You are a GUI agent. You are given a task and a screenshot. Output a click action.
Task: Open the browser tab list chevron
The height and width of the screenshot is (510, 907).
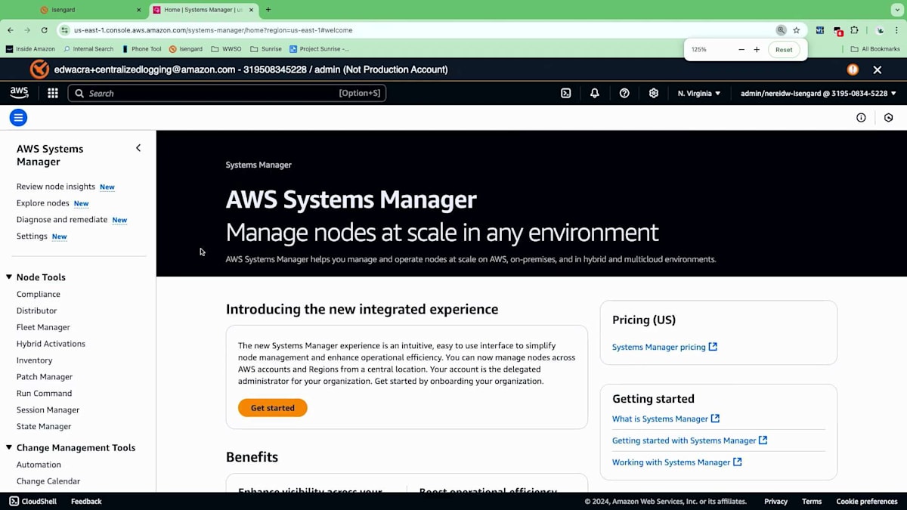pyautogui.click(x=897, y=10)
